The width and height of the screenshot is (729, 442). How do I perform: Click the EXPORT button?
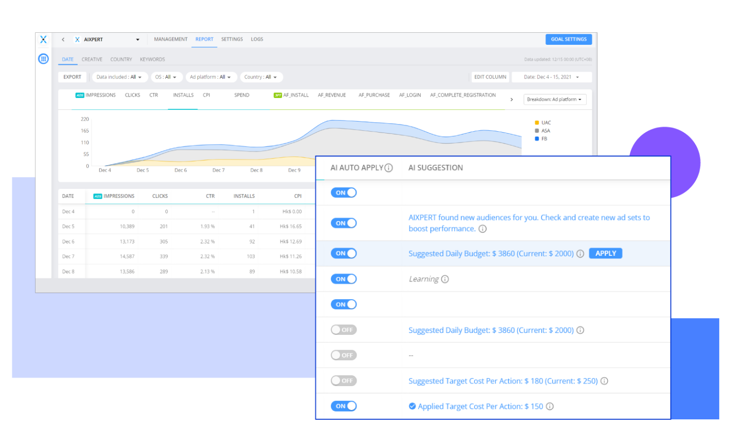pos(72,77)
